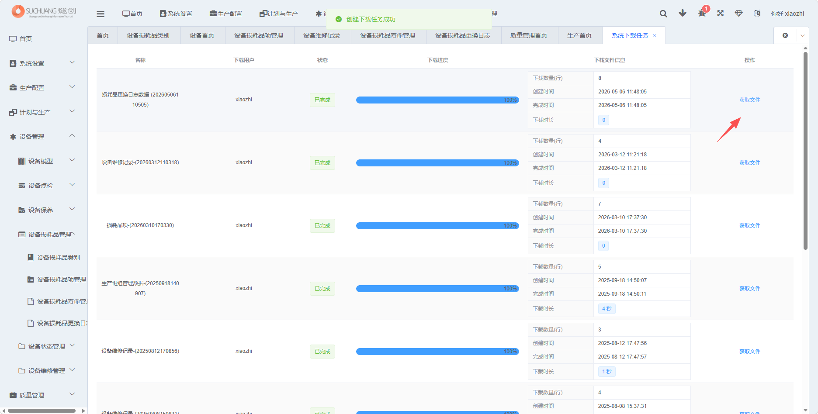The width and height of the screenshot is (818, 414).
Task: Click the 计划与生产 sidebar icon
Action: click(x=13, y=112)
